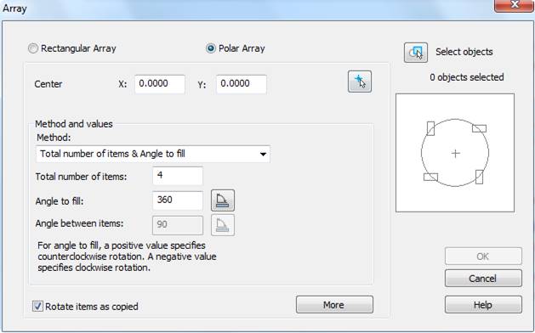Click the '0 objects selected' text
This screenshot has width=535, height=333.
pyautogui.click(x=467, y=77)
